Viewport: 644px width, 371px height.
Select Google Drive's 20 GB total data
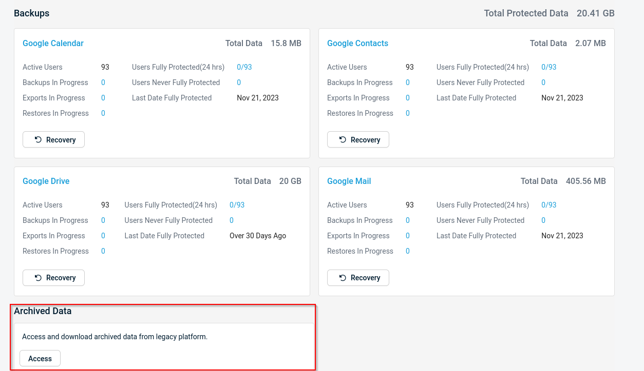290,181
